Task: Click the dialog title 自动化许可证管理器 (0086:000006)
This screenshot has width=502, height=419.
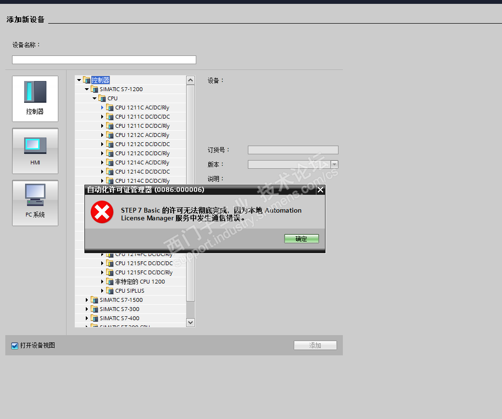Action: [x=146, y=190]
